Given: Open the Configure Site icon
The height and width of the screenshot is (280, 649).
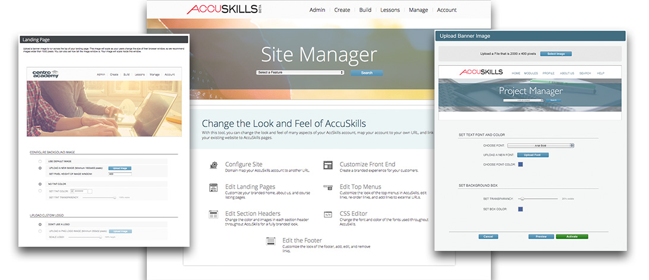Looking at the screenshot, I should pos(213,166).
